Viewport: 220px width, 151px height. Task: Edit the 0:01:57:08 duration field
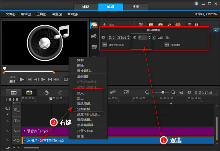[118, 38]
